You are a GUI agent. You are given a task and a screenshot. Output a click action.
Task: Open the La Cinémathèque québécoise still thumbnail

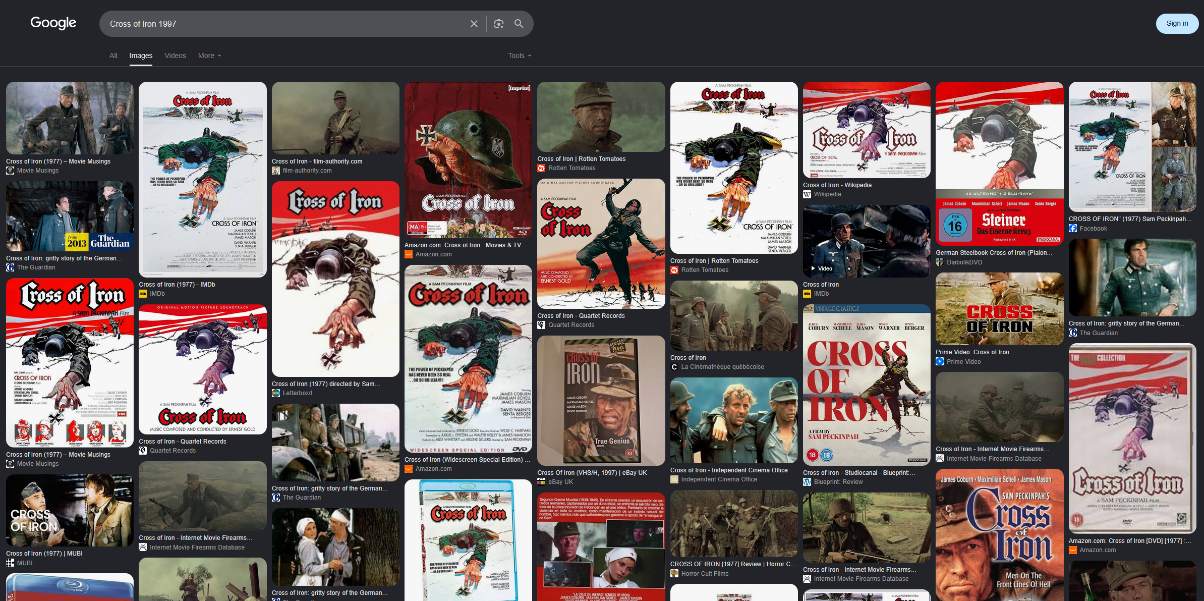734,316
